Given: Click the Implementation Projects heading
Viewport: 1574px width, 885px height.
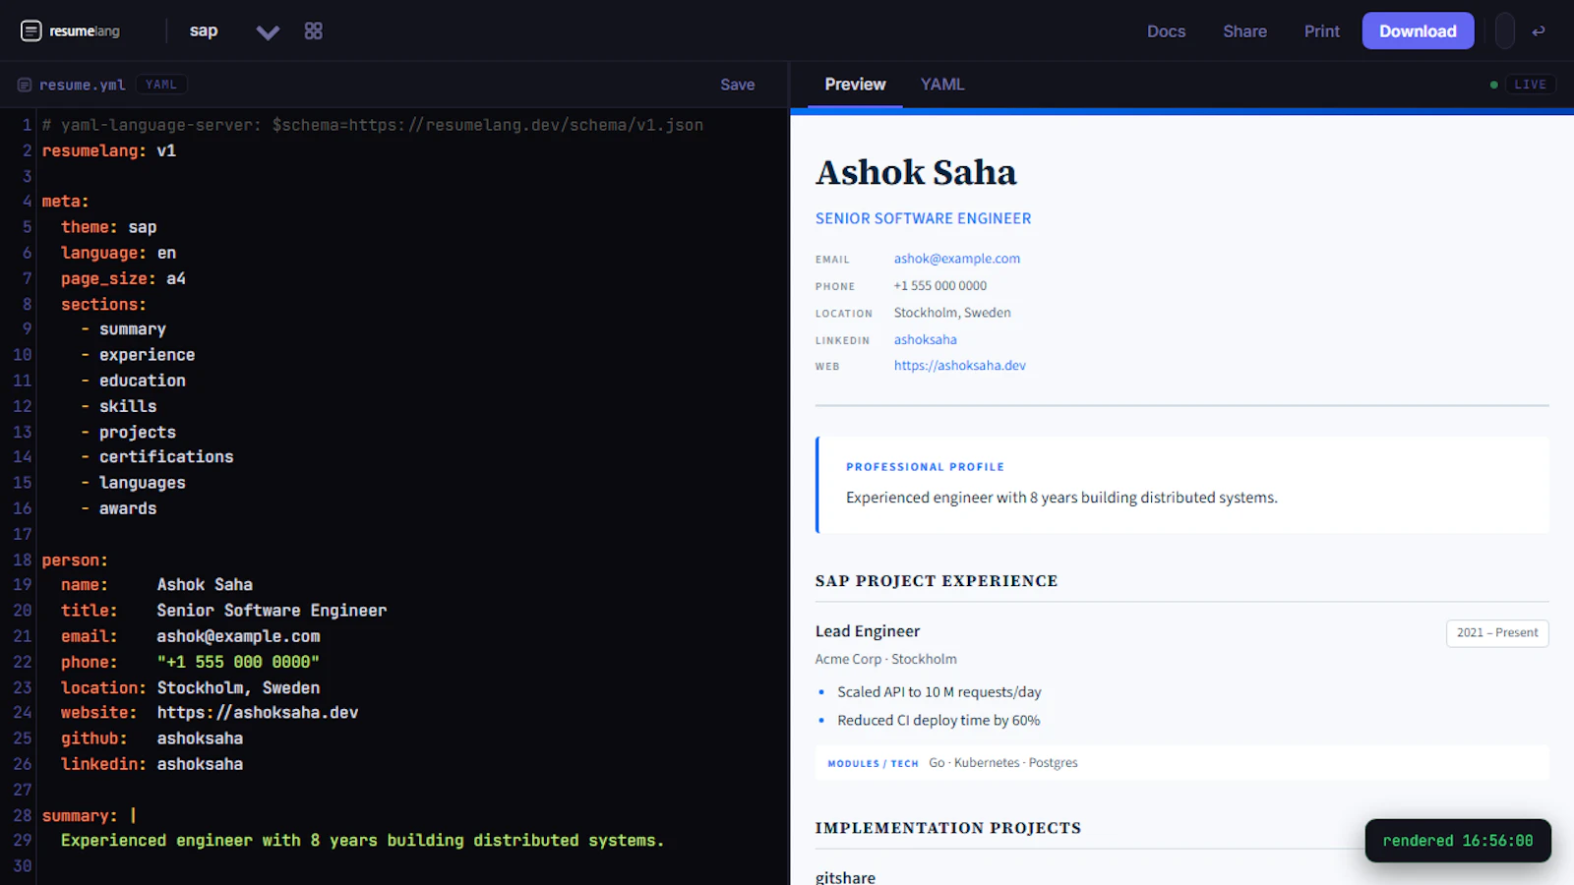Looking at the screenshot, I should tap(948, 828).
